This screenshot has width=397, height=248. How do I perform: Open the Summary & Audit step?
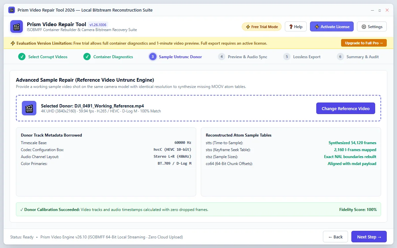pyautogui.click(x=358, y=57)
